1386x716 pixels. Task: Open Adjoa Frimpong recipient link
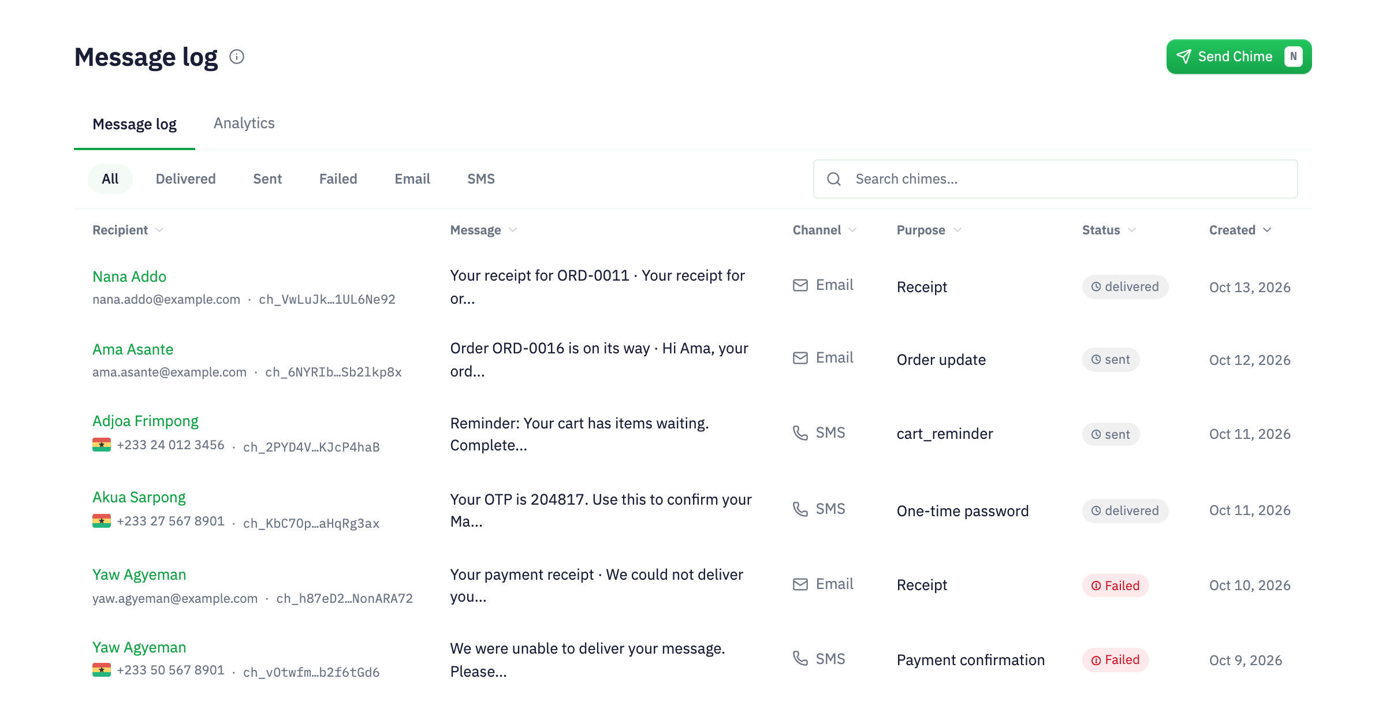146,421
